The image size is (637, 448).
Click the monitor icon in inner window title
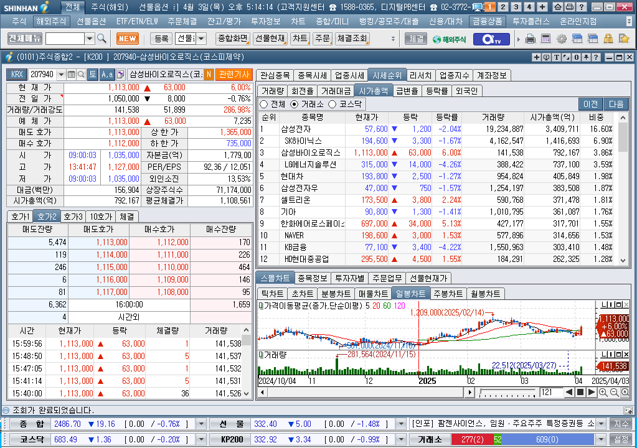pyautogui.click(x=547, y=57)
